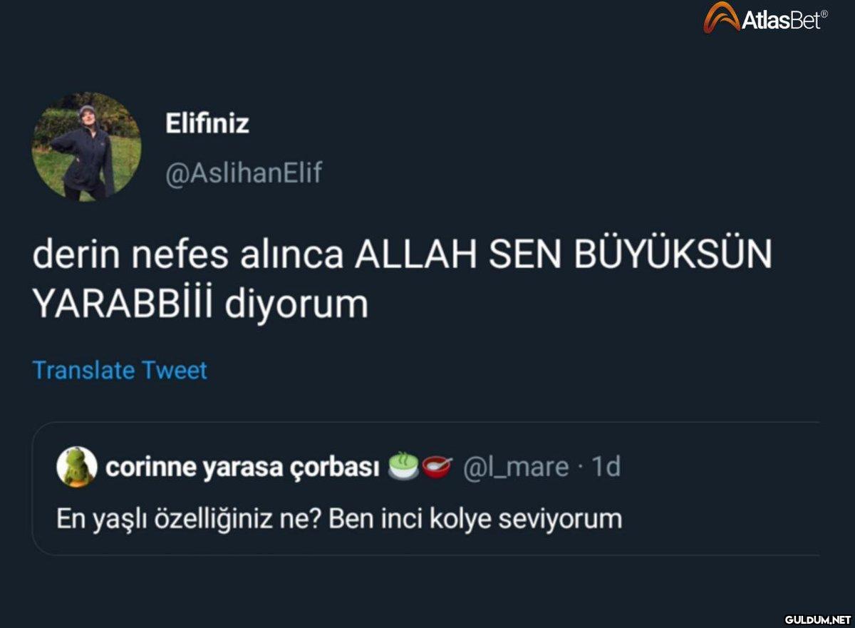Image resolution: width=855 pixels, height=628 pixels.
Task: Click the 1d timestamp on quoted tweet
Action: [x=606, y=467]
